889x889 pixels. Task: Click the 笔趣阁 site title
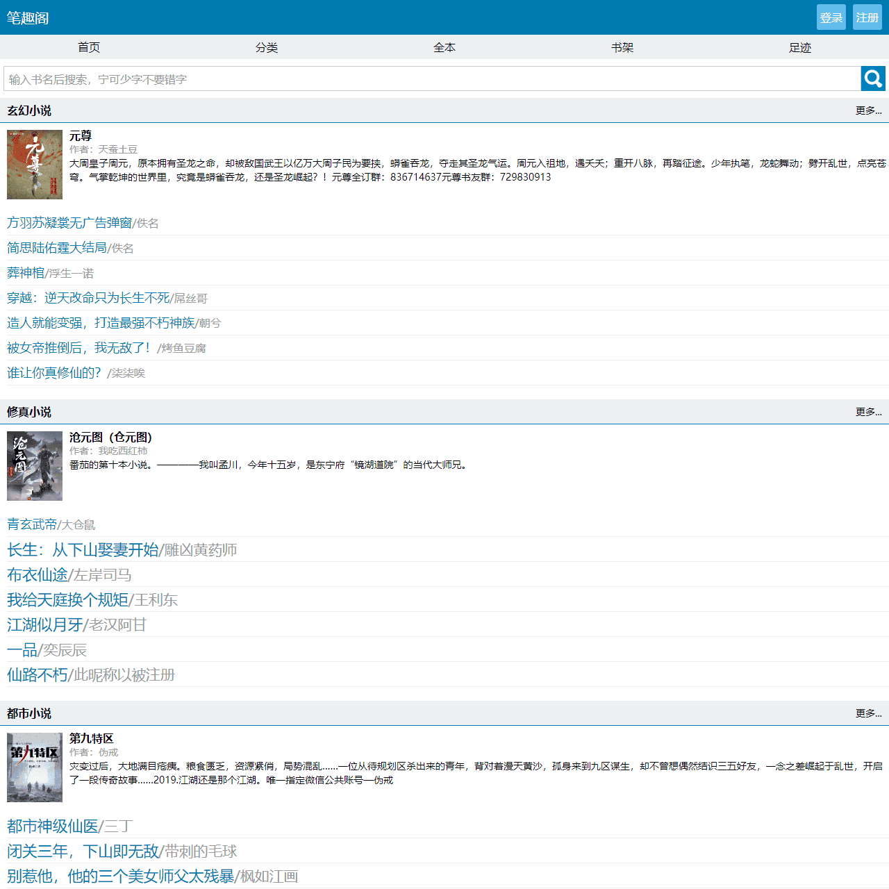[x=28, y=18]
